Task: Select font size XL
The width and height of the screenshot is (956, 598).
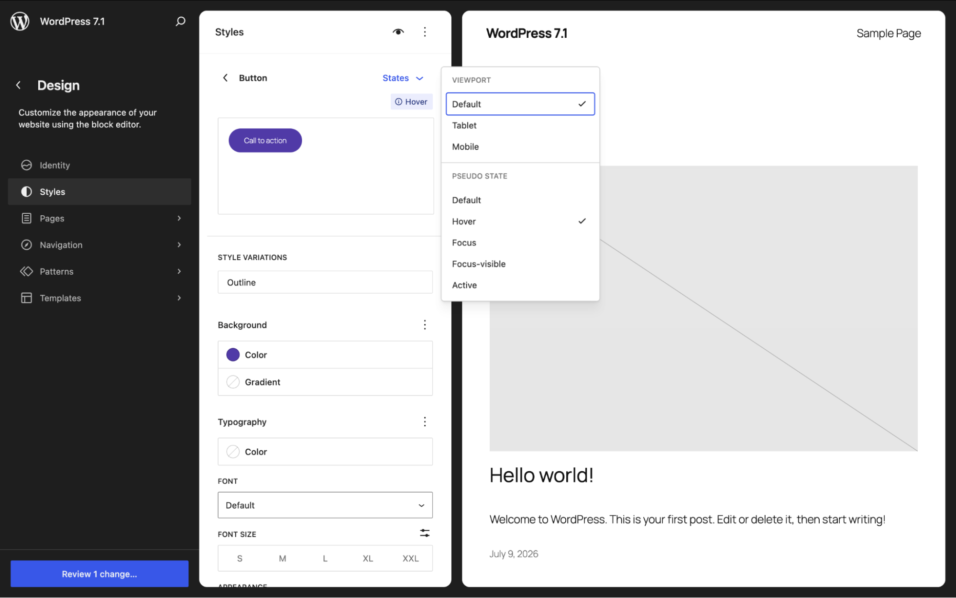Action: pyautogui.click(x=368, y=558)
